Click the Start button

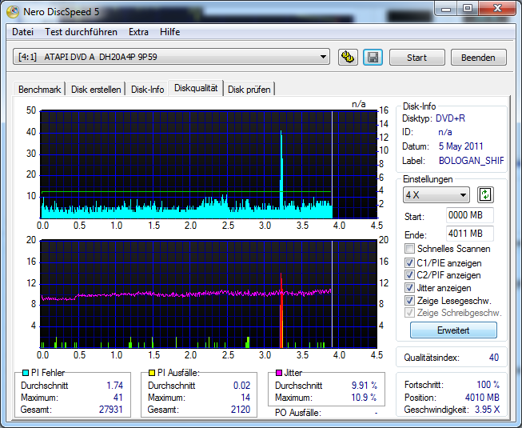click(x=416, y=58)
